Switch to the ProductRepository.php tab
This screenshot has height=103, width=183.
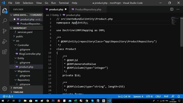coord(88,9)
